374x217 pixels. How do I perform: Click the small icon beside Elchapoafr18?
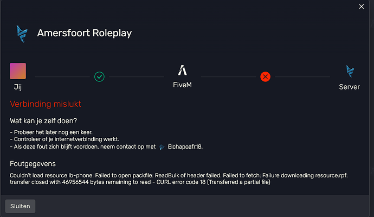tap(162, 147)
